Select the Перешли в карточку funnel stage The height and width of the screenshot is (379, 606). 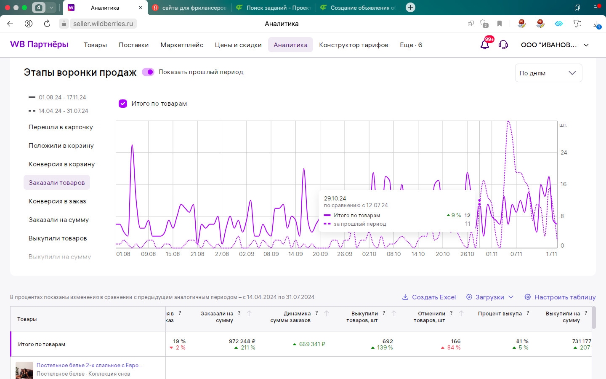61,127
